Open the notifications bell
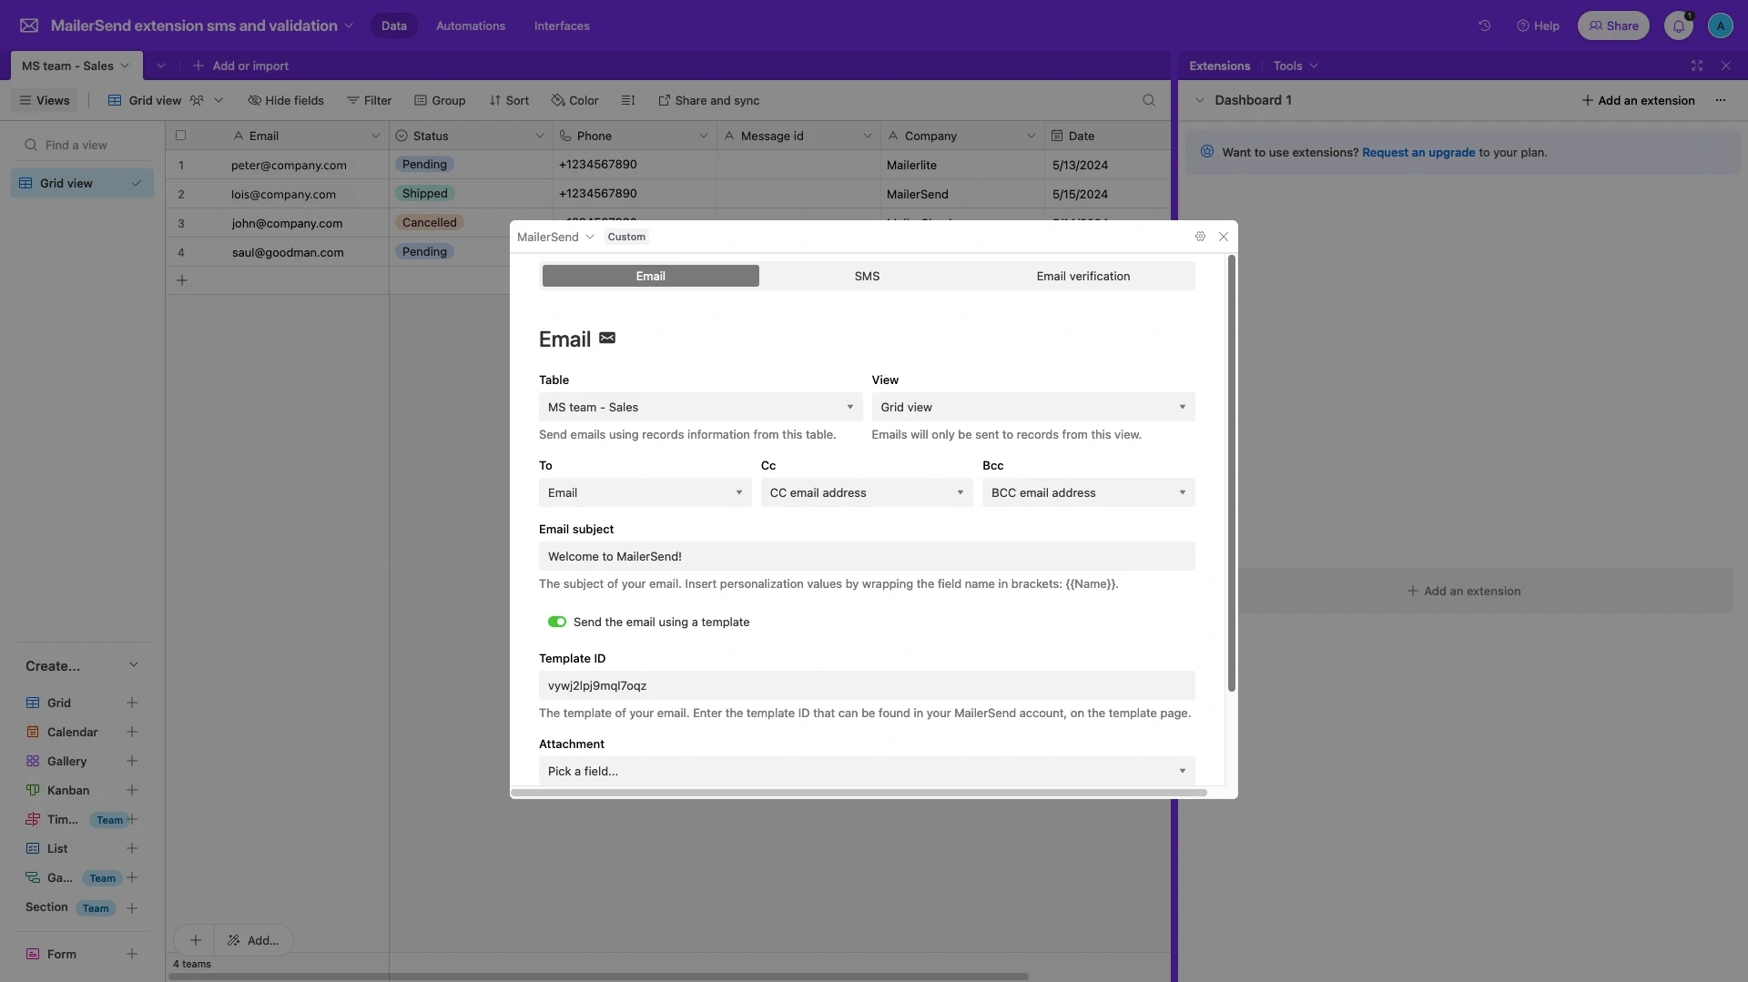1748x982 pixels. pyautogui.click(x=1678, y=25)
